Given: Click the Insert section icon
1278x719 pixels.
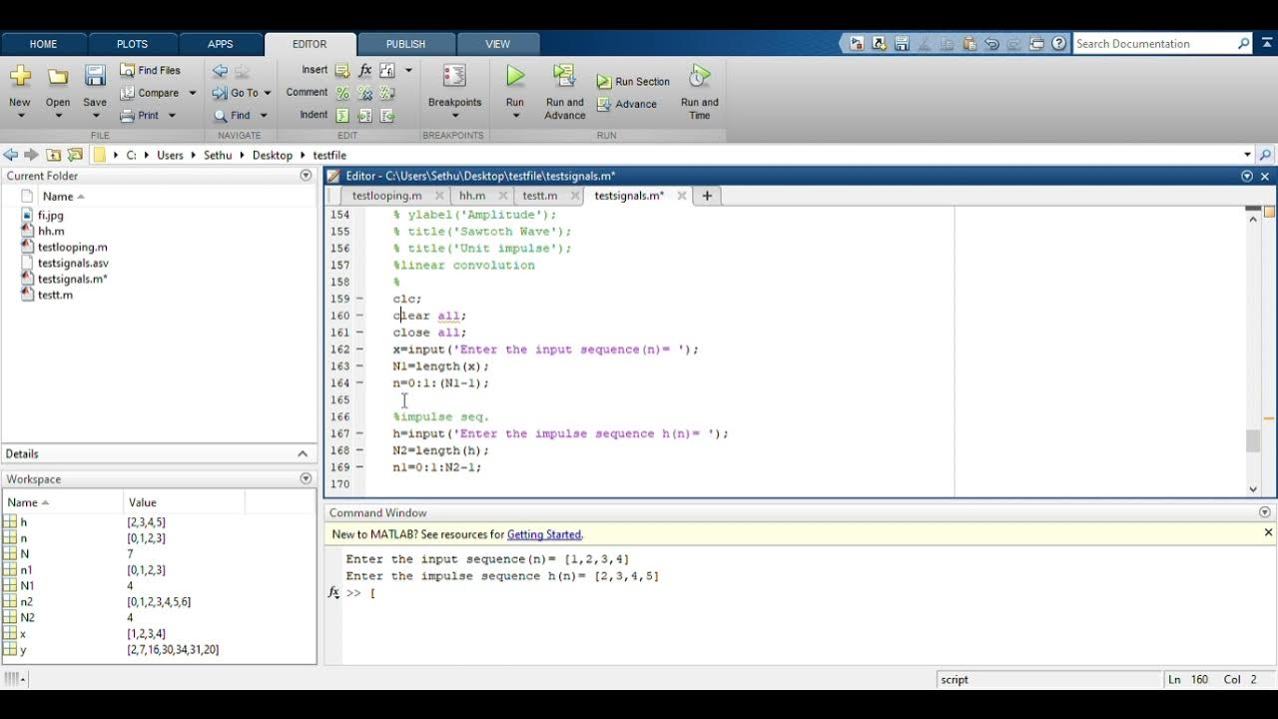Looking at the screenshot, I should [342, 70].
